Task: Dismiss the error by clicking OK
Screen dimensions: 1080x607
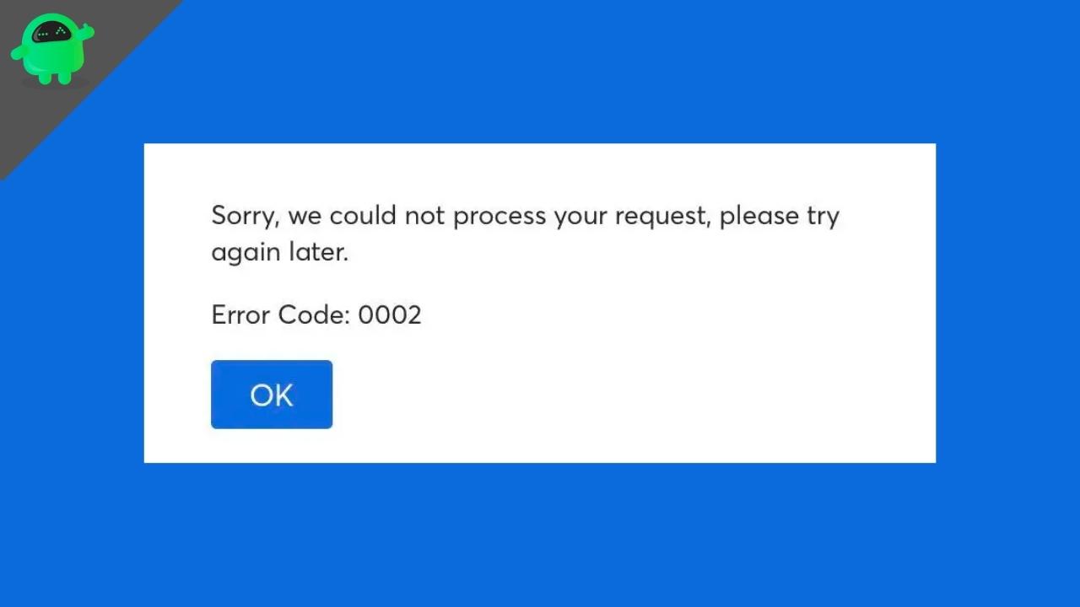Action: point(272,395)
